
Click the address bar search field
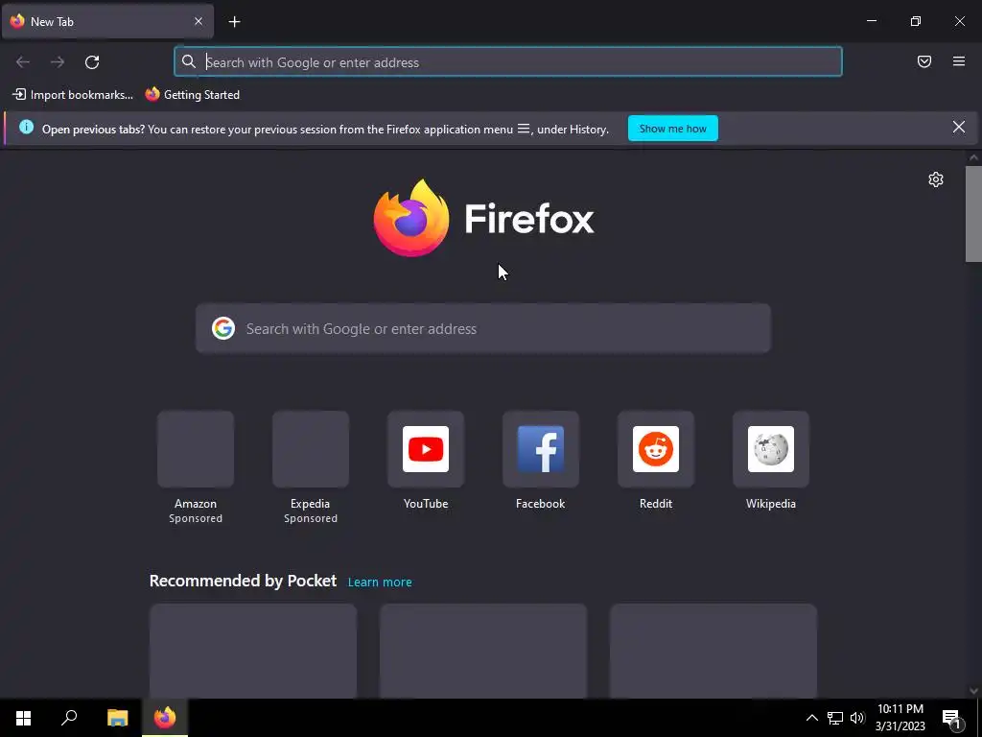coord(508,62)
